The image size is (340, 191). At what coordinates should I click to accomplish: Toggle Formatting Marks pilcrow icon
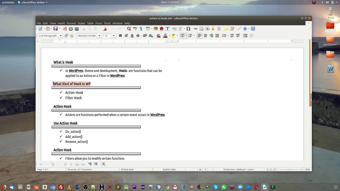coord(141,29)
